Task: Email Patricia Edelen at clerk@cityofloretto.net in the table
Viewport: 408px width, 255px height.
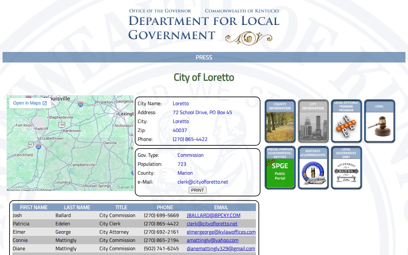Action: tap(212, 224)
